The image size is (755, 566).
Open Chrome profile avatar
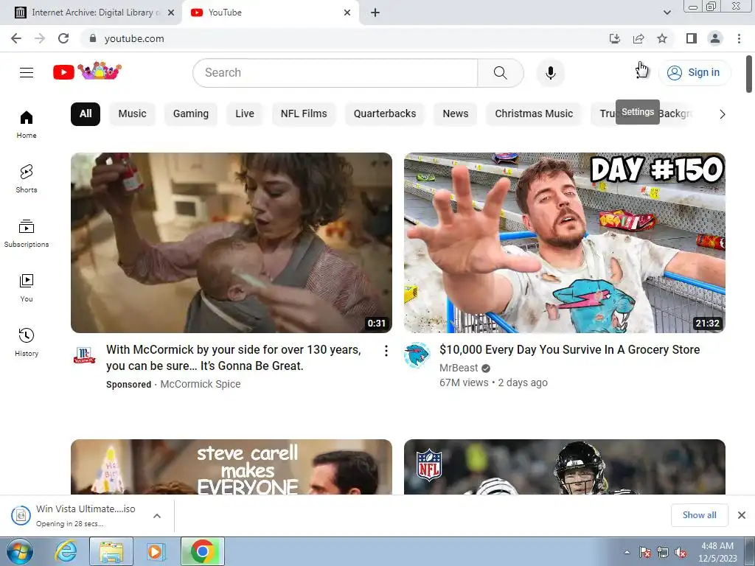[x=715, y=38]
